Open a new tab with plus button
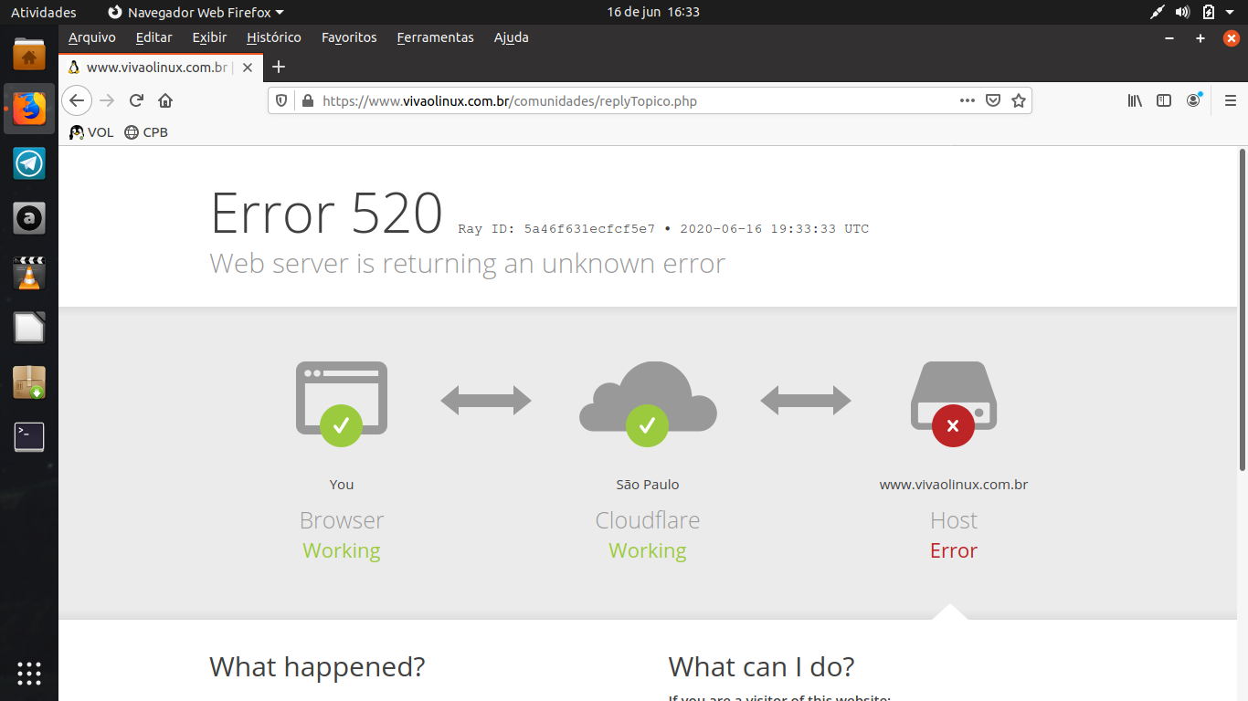 [x=279, y=67]
